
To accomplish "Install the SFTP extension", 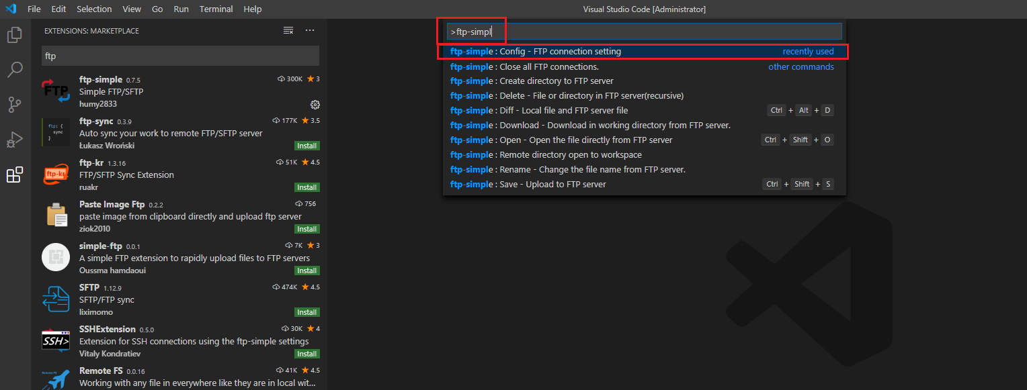I will (x=307, y=312).
